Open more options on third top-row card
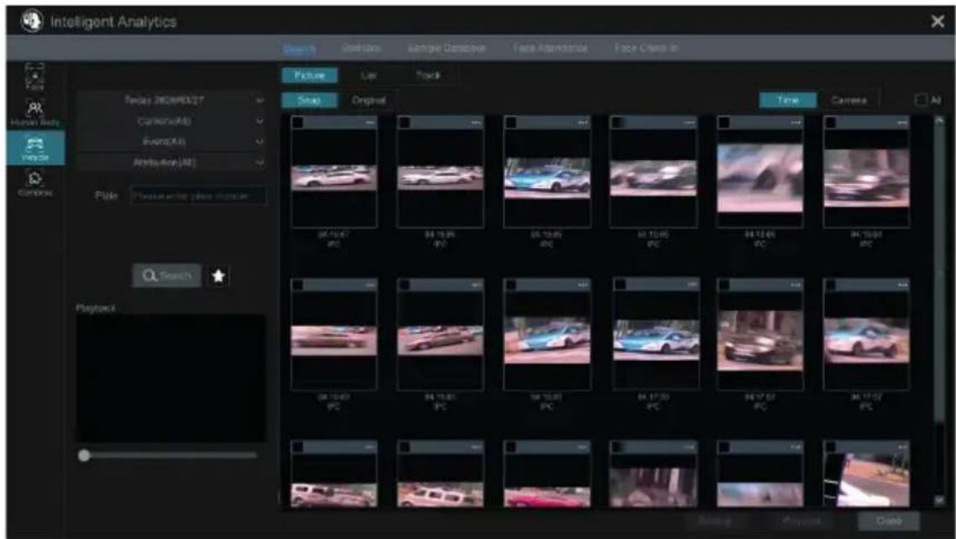Image resolution: width=956 pixels, height=539 pixels. pos(584,123)
